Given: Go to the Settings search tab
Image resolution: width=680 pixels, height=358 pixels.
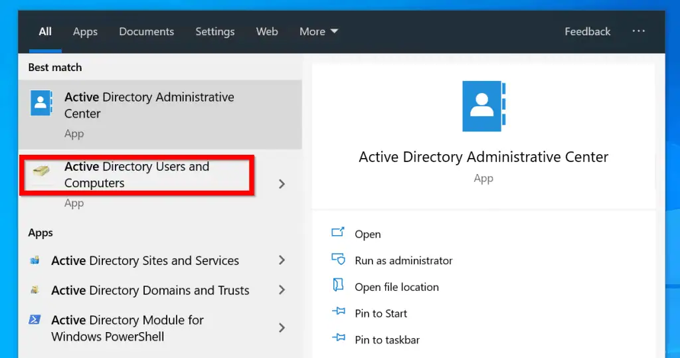Looking at the screenshot, I should coord(215,32).
